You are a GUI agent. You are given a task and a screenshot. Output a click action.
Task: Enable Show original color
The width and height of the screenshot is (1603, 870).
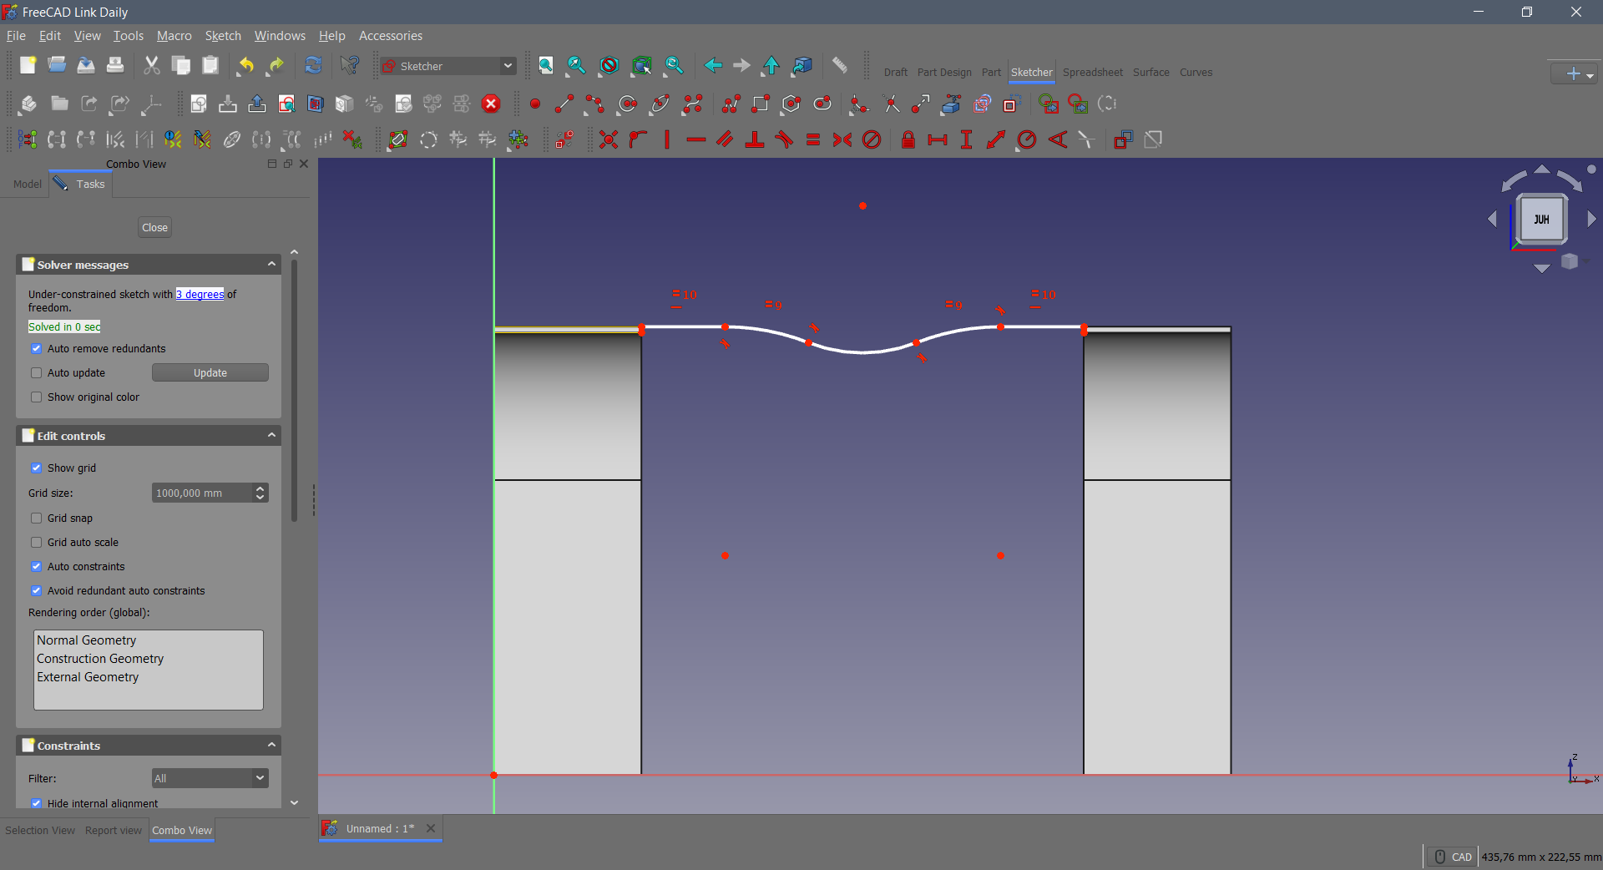37,397
